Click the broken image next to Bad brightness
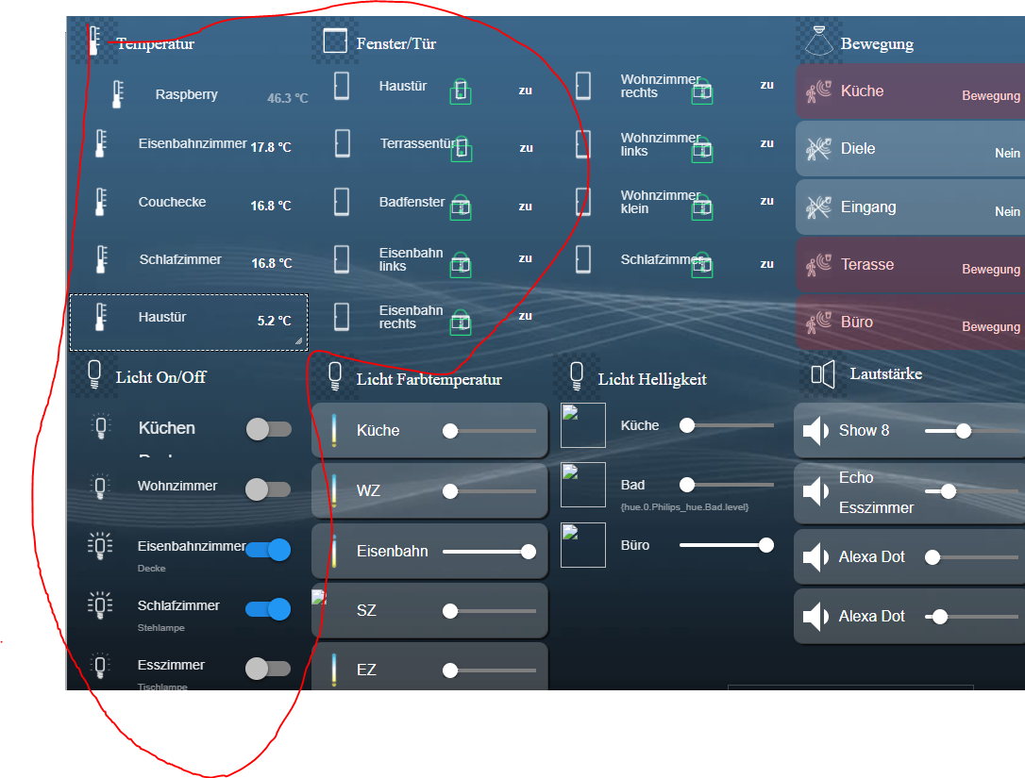 point(583,485)
